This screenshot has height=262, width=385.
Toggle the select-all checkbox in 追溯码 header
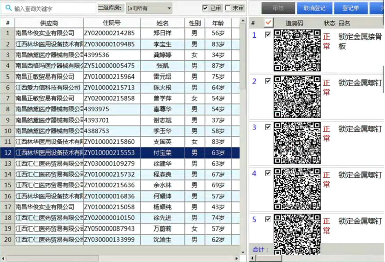coord(268,23)
